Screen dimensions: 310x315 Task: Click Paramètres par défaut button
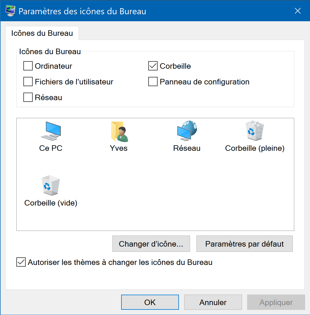click(x=244, y=244)
